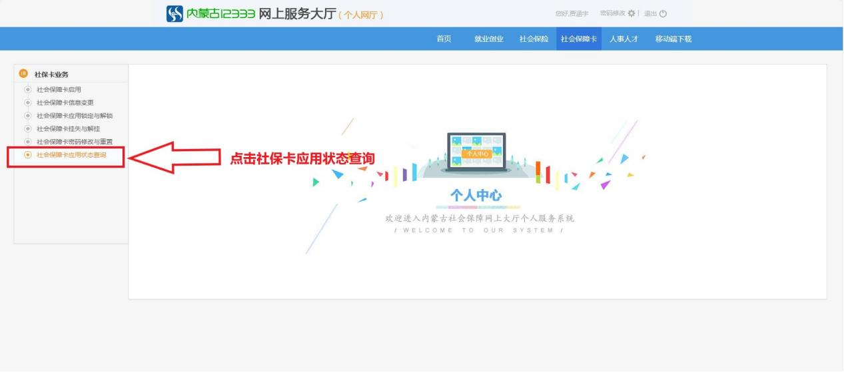
Task: Select the 社会保障卡启用 bullet icon
Action: pyautogui.click(x=27, y=89)
